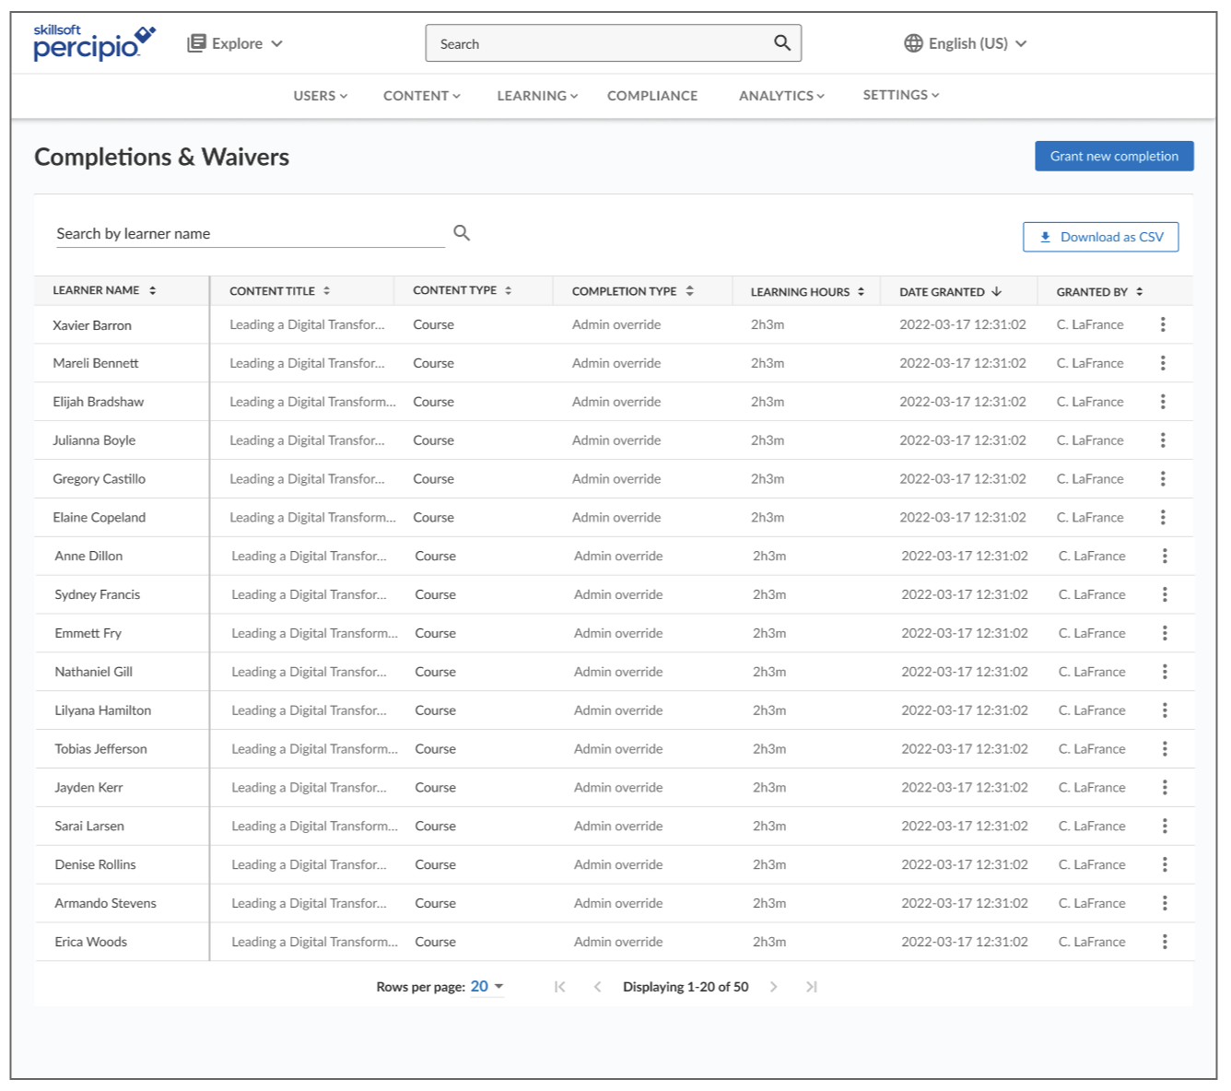Open actions menu for Erica Woods row
This screenshot has height=1091, width=1231.
pyautogui.click(x=1165, y=942)
